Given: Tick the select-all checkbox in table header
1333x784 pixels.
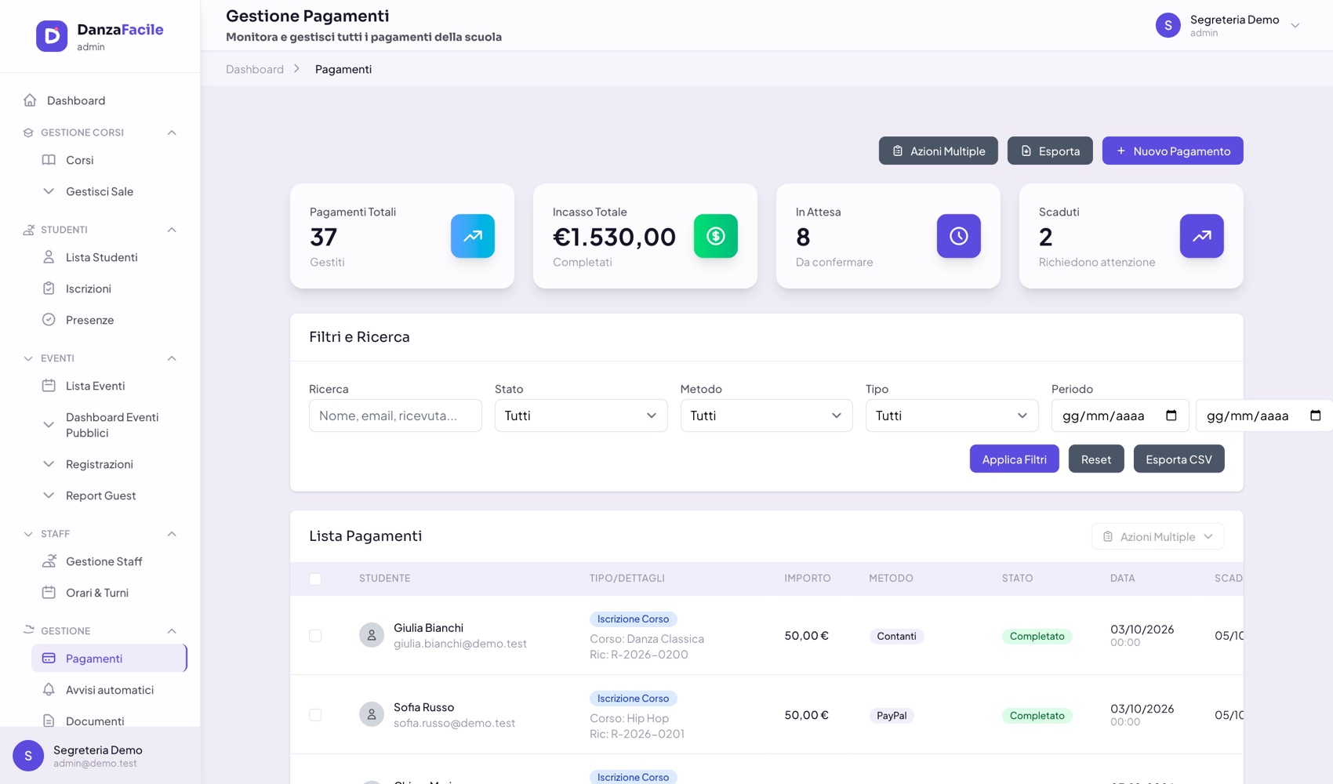Looking at the screenshot, I should 315,579.
